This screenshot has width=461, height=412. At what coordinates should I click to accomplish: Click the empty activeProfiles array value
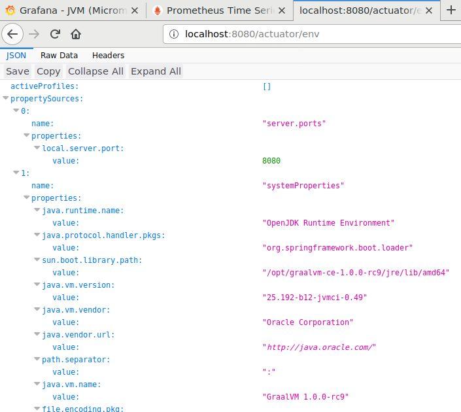point(267,86)
